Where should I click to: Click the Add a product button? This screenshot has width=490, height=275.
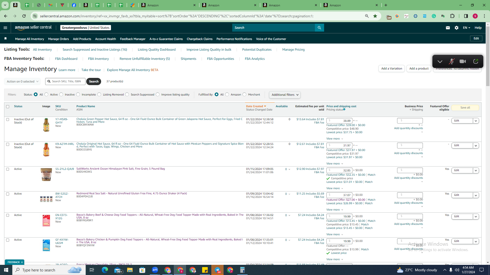click(419, 68)
